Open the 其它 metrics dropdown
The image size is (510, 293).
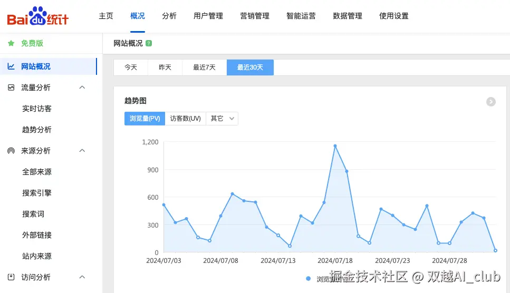pos(222,119)
